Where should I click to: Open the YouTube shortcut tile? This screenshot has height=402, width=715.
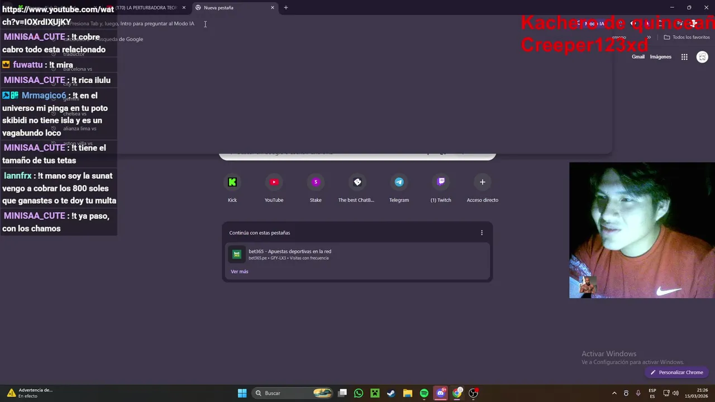274,189
